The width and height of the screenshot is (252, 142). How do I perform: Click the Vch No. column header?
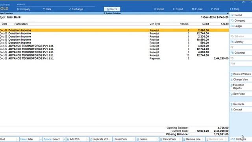pos(184,24)
